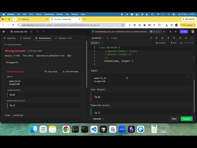Viewport: 197px width, 148px height.
Task: Show a Hint for the problem
Action: (x=174, y=43)
